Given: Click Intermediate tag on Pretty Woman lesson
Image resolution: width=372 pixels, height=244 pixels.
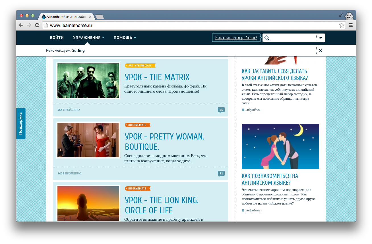Looking at the screenshot, I should point(137,125).
